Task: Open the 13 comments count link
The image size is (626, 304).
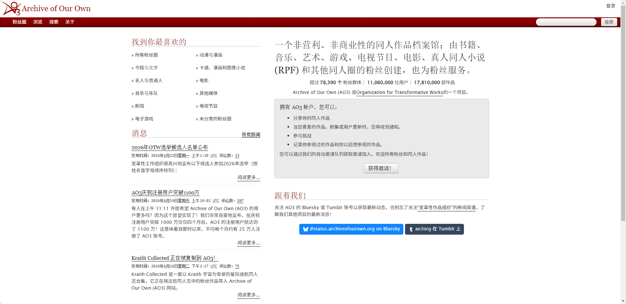Action: point(237,156)
